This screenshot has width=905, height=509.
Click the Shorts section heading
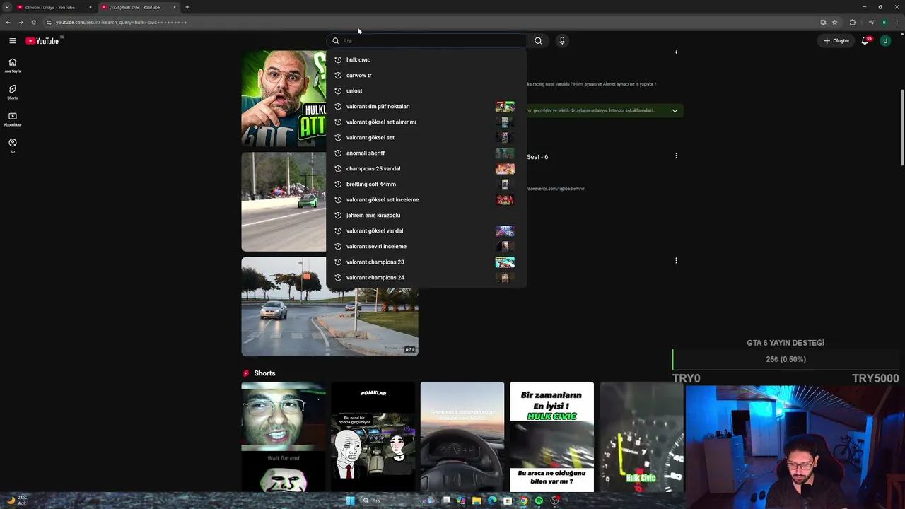(264, 373)
